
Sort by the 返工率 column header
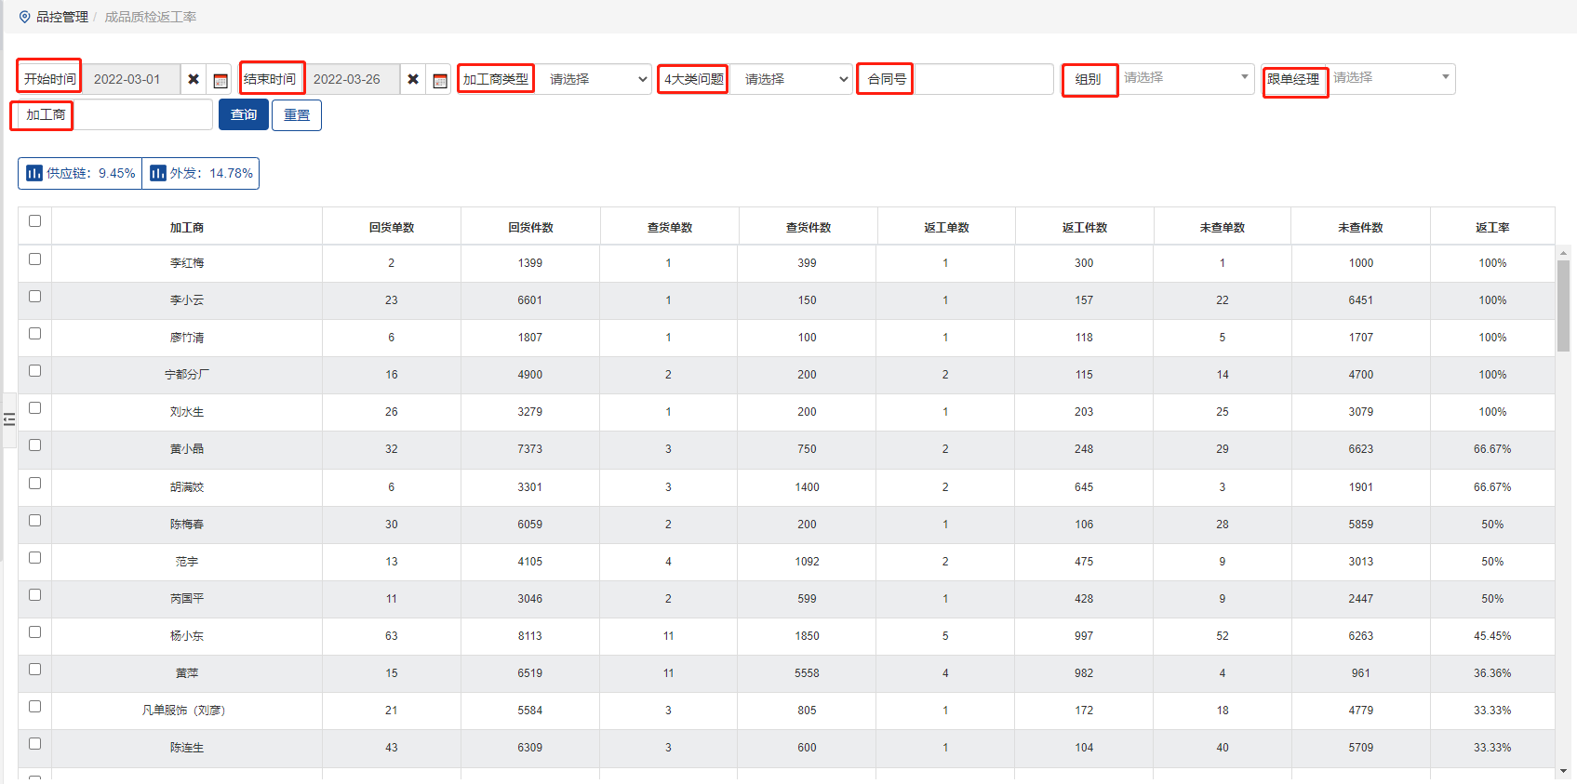pos(1491,227)
